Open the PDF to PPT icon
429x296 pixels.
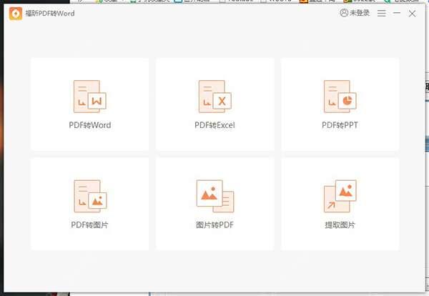click(340, 96)
